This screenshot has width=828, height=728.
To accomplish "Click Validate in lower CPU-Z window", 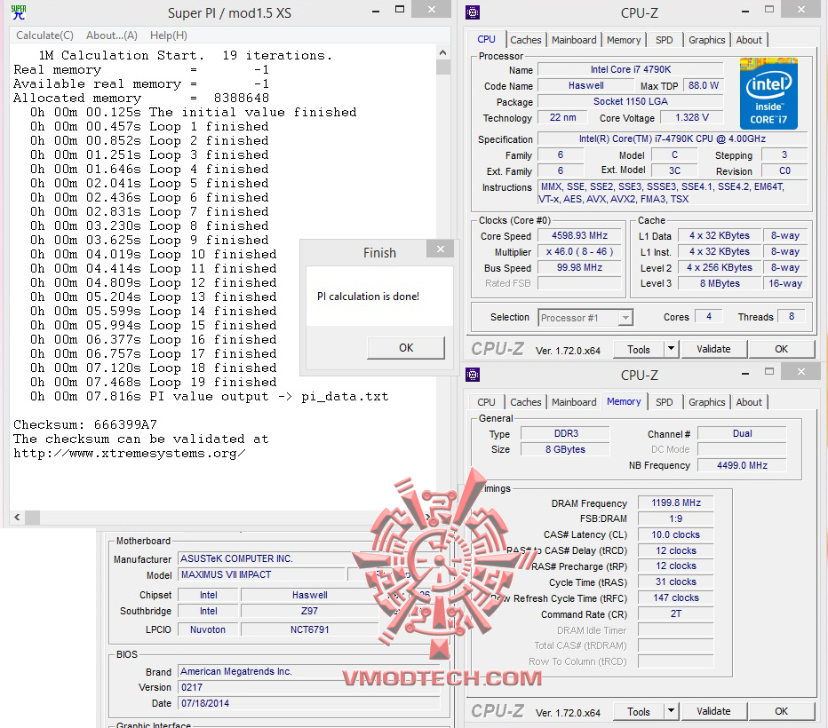I will 713,711.
